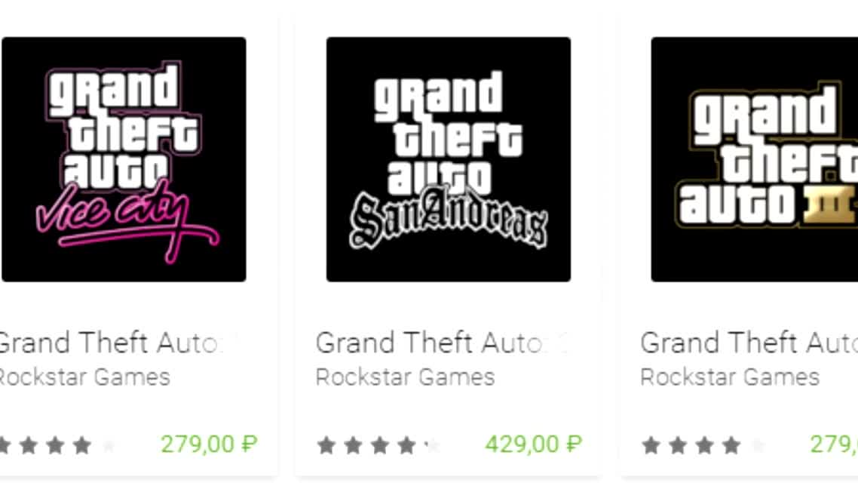Open GTA Vice City app icon

click(124, 159)
